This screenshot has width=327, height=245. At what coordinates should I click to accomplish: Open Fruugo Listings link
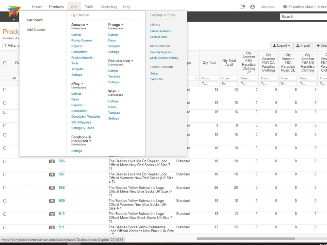click(113, 35)
